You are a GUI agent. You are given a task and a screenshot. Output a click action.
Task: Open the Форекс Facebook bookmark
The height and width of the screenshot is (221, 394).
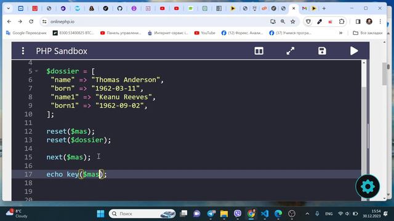click(242, 33)
